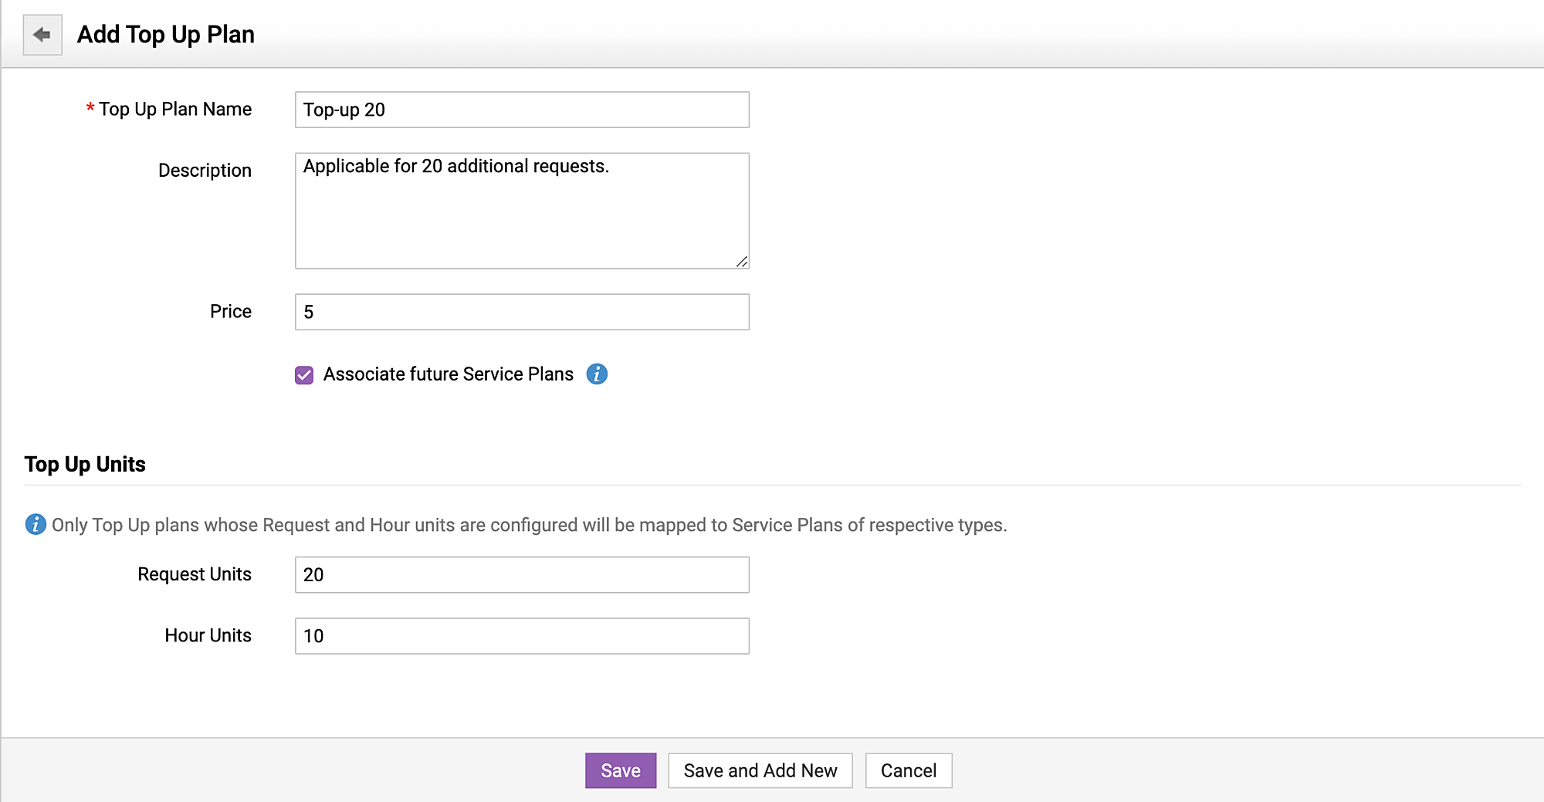The height and width of the screenshot is (802, 1544).
Task: Click the Associate future Service Plans label
Action: [448, 374]
